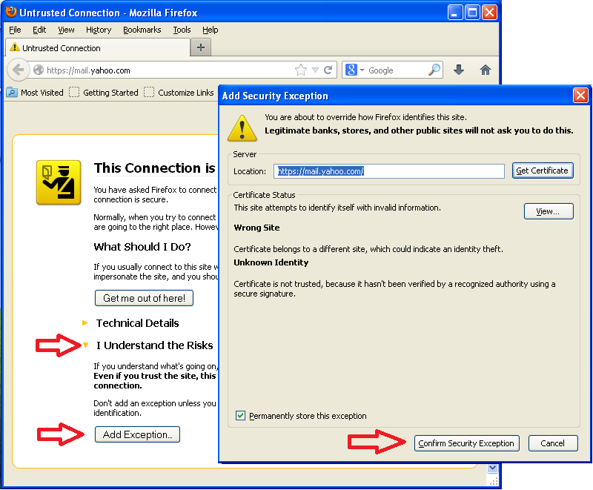Viewport: 593px width, 490px height.
Task: Open the URL history dropdown arrow
Action: [316, 70]
